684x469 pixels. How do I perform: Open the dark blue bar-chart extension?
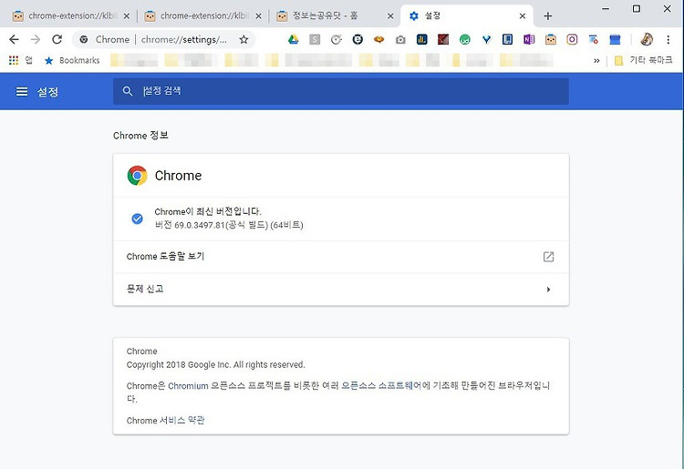[421, 40]
